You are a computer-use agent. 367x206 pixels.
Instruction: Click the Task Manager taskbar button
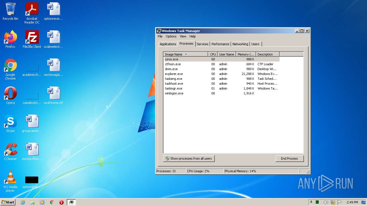(x=71, y=202)
